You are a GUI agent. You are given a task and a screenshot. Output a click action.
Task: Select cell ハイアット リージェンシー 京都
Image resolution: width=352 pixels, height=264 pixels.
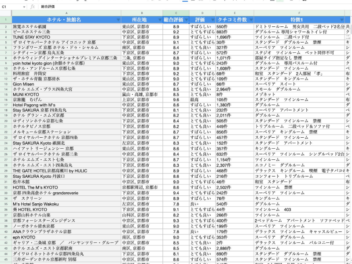coord(66,149)
